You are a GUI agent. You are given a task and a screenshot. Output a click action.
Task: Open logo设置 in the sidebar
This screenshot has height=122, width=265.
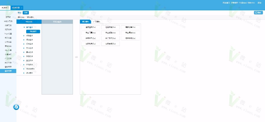[8, 34]
